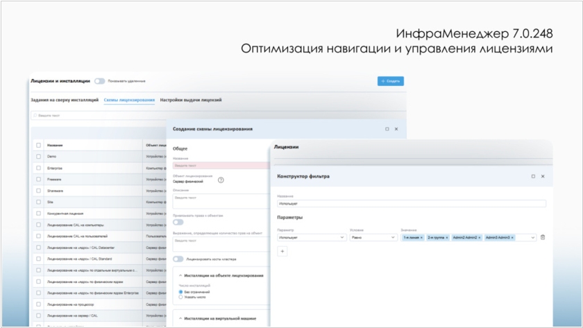Remove the '1-я линия' value tag
The height and width of the screenshot is (328, 583).
[421, 237]
